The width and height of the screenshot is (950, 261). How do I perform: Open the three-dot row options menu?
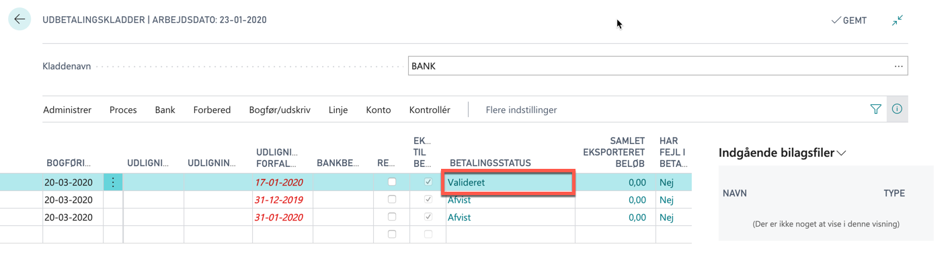pos(113,182)
